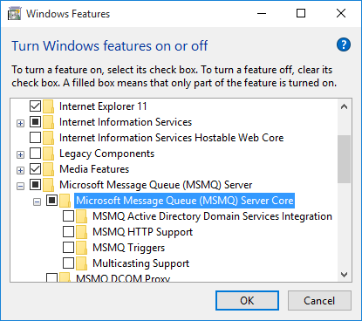
Task: Open the blue help question mark icon
Action: [x=344, y=44]
